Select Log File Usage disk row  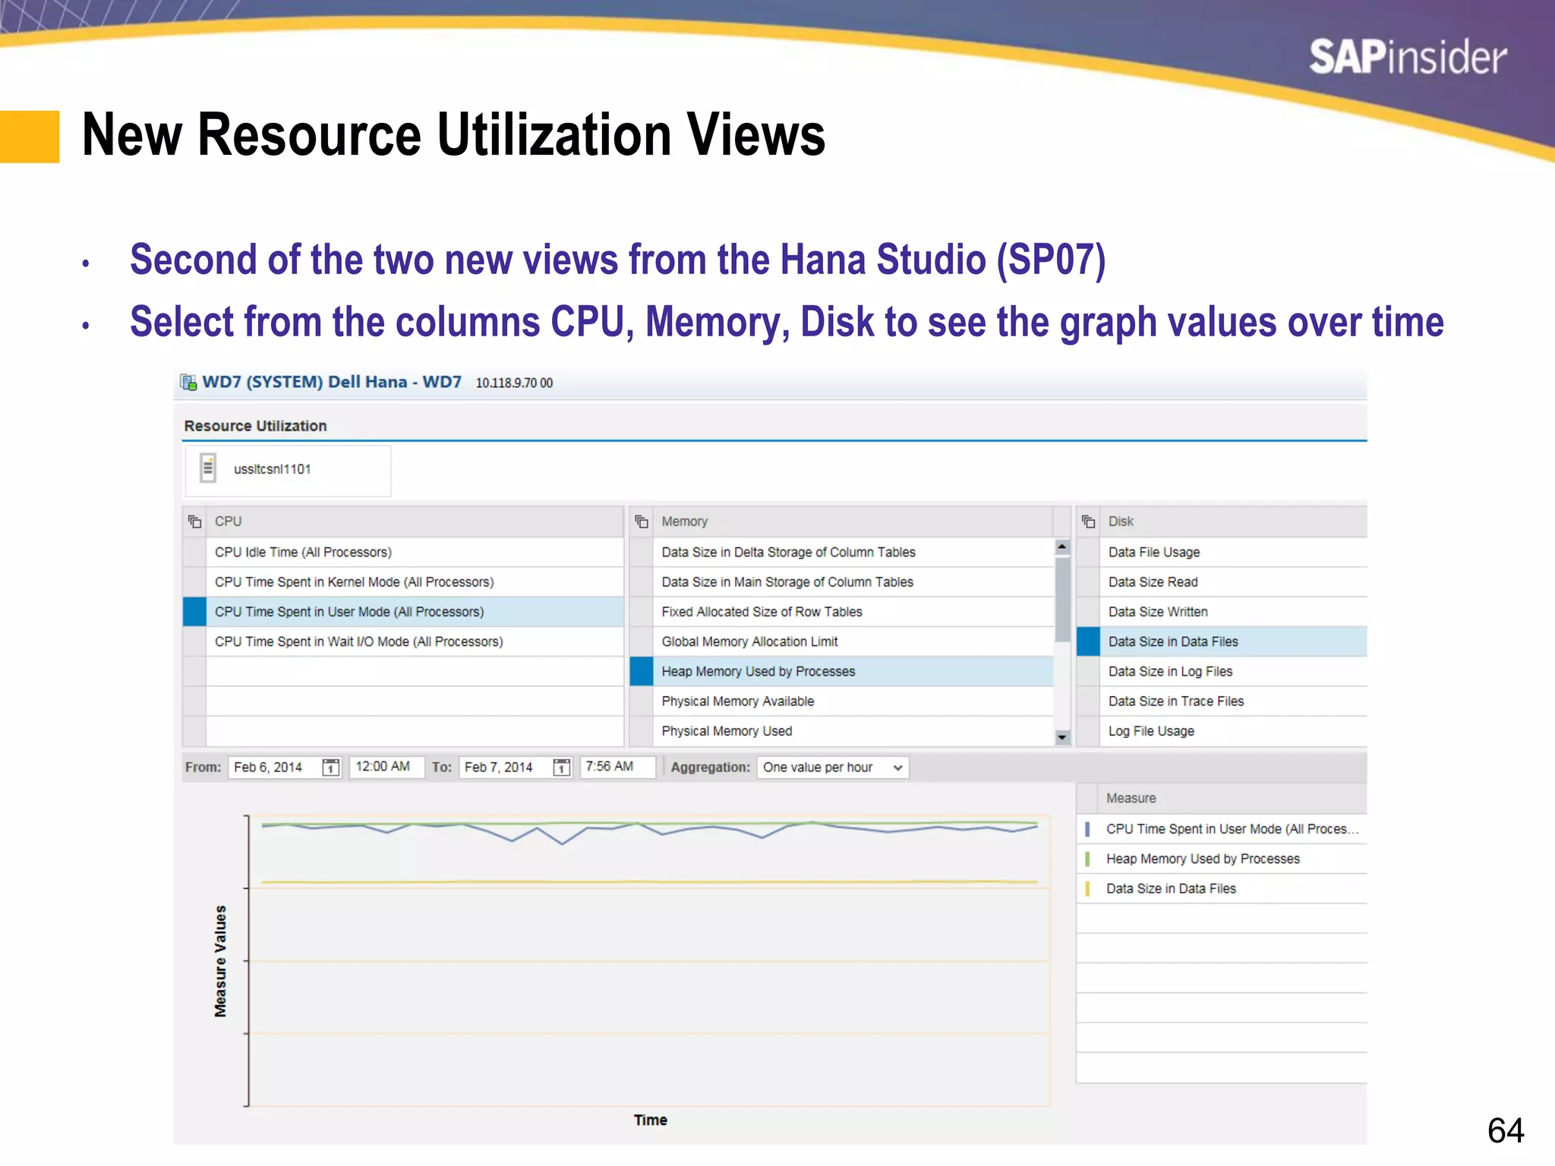pos(1234,731)
